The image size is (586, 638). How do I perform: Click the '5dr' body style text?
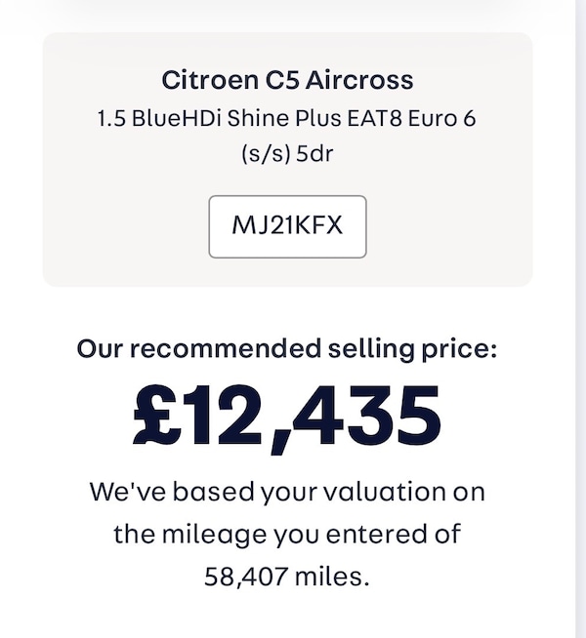tap(315, 154)
